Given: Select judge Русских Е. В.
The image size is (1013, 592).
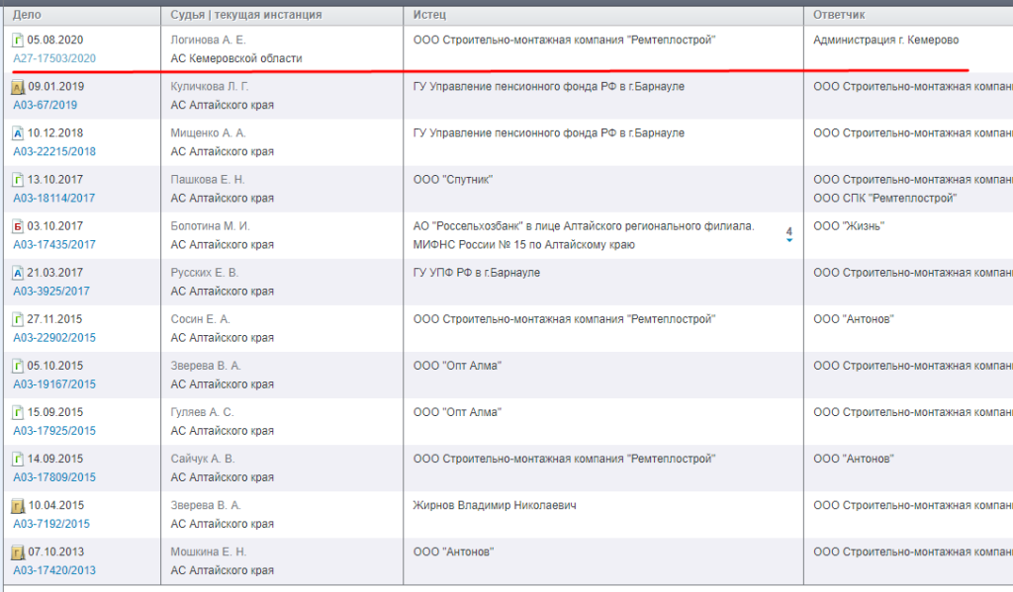Looking at the screenshot, I should 205,273.
